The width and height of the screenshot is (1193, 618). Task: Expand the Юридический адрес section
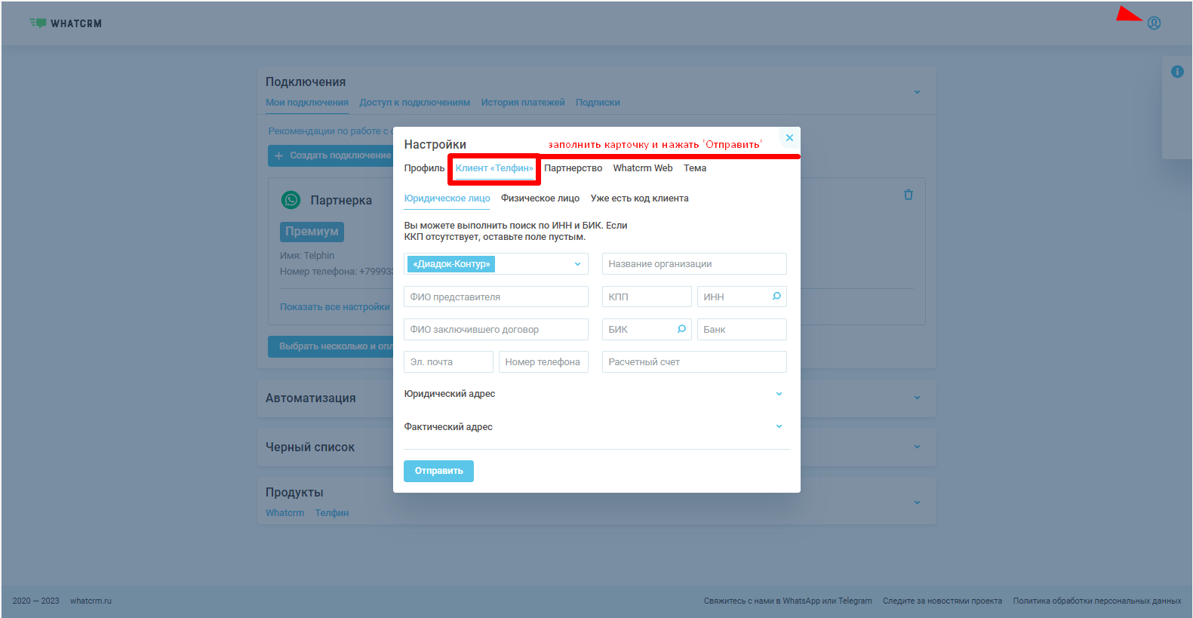point(779,394)
